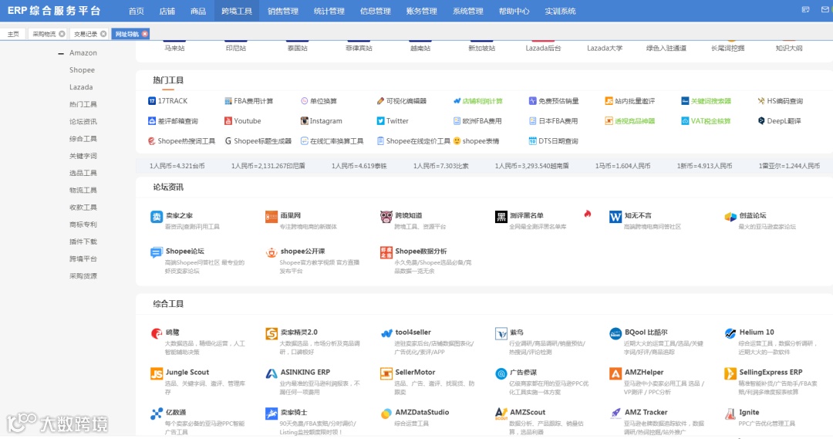Open the SellingExpress ERP link

(x=771, y=373)
